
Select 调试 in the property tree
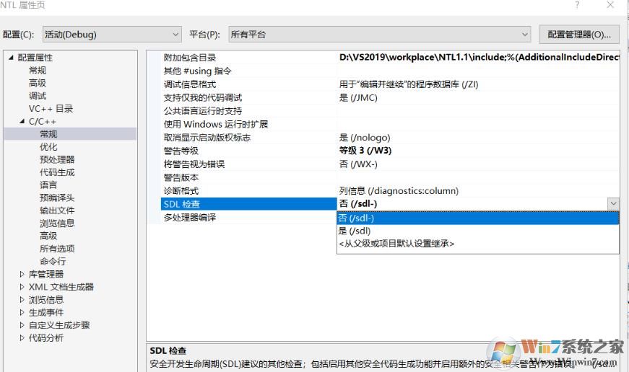pyautogui.click(x=38, y=96)
